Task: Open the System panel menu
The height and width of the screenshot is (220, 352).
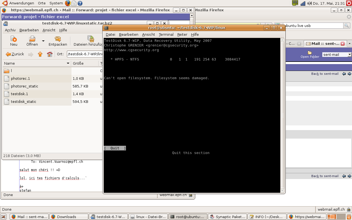Action: click(x=56, y=3)
